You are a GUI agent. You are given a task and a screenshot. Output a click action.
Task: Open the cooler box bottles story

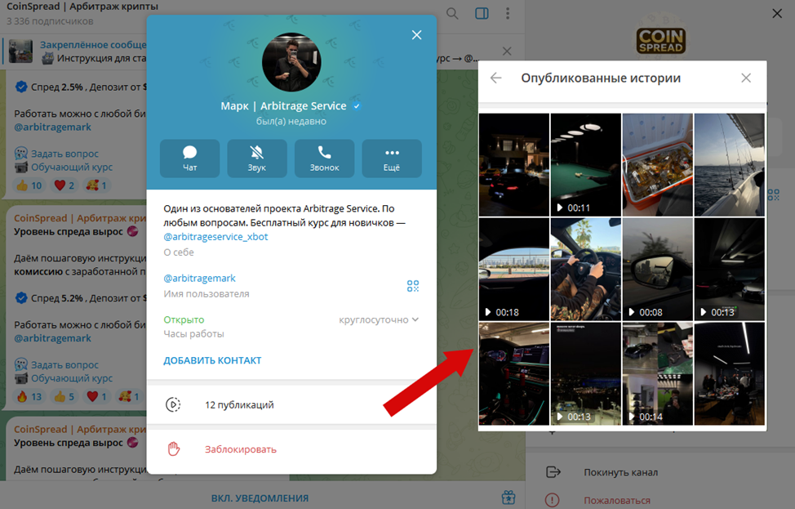658,165
